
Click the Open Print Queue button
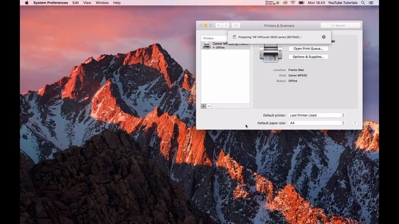coord(308,49)
